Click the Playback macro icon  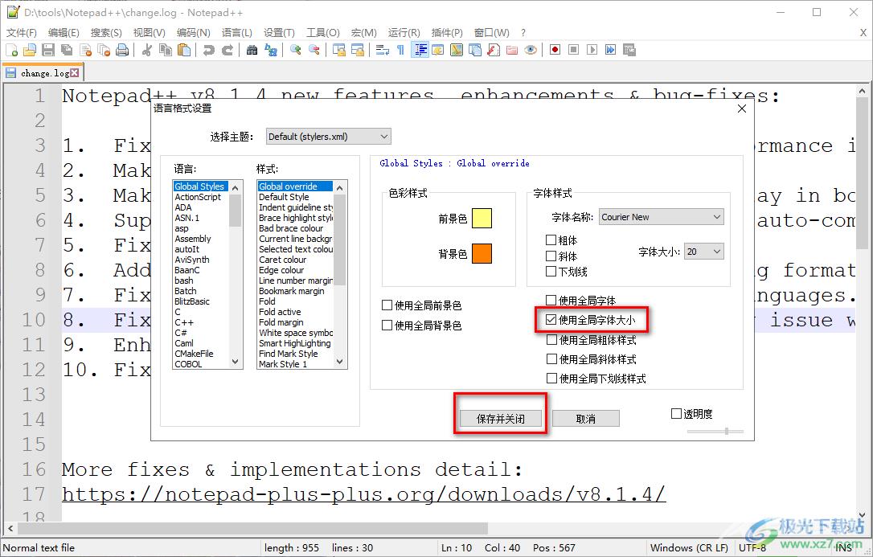pyautogui.click(x=592, y=50)
